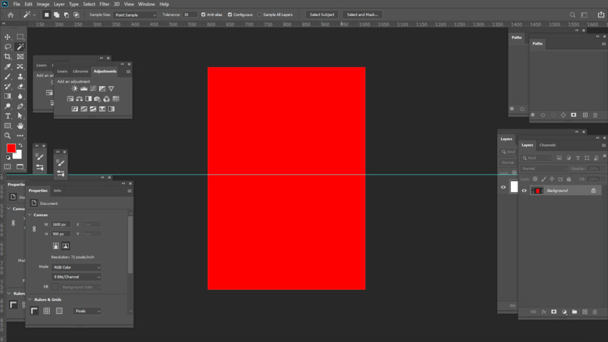Select the Rectangle shape tool

click(7, 126)
